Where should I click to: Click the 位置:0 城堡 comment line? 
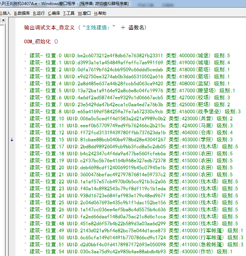click(x=127, y=56)
